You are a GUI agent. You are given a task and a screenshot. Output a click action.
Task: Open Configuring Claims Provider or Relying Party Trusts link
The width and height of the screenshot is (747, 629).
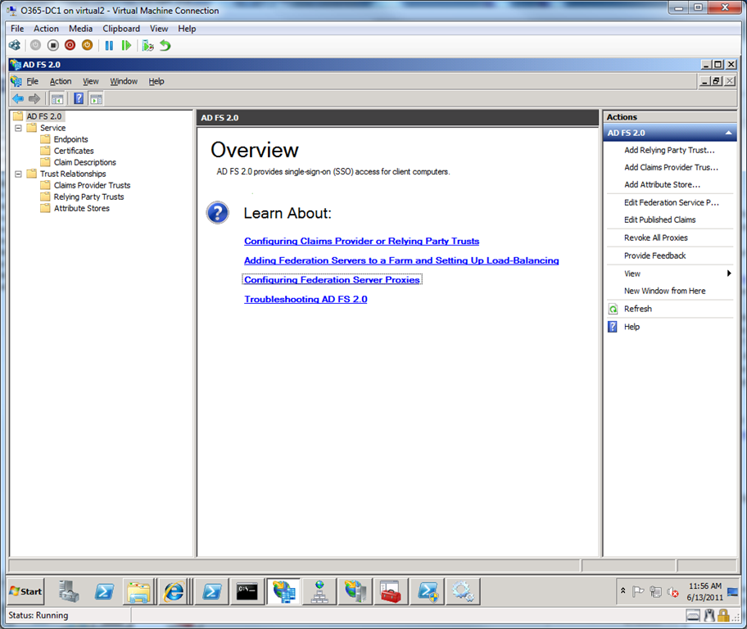[361, 241]
